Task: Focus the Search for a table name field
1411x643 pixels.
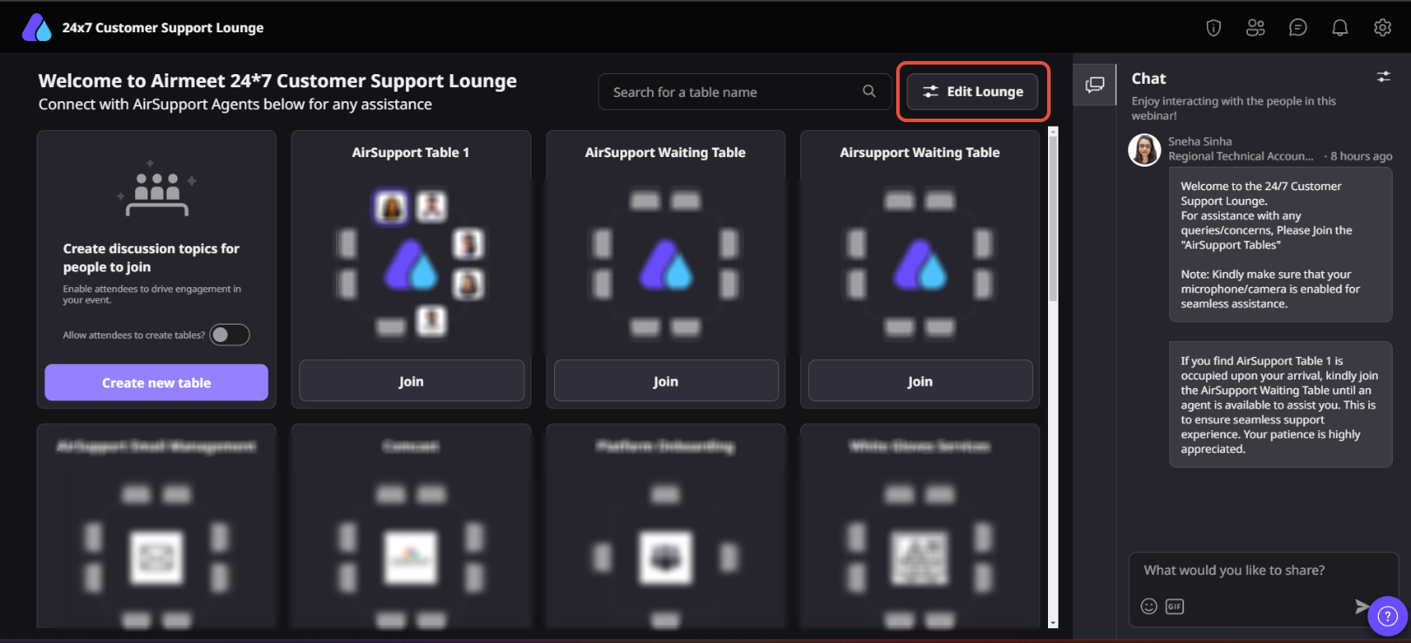Action: tap(744, 92)
